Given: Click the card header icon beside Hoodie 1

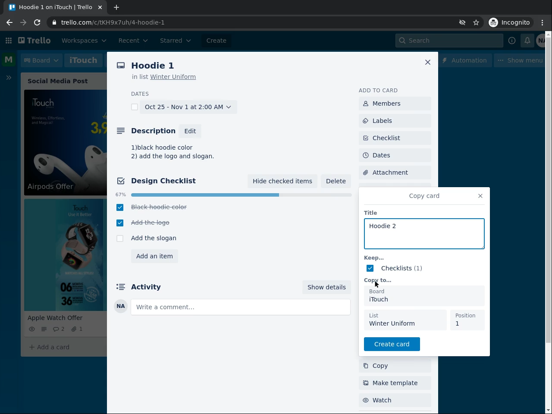Looking at the screenshot, I should pyautogui.click(x=121, y=66).
